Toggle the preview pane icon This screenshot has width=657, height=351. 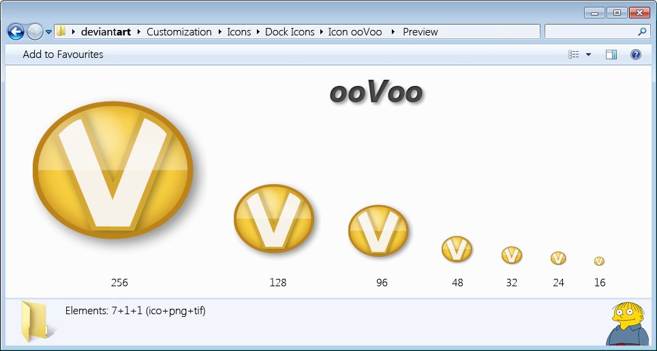tap(611, 55)
